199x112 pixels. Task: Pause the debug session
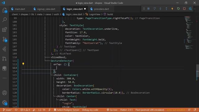point(149,9)
